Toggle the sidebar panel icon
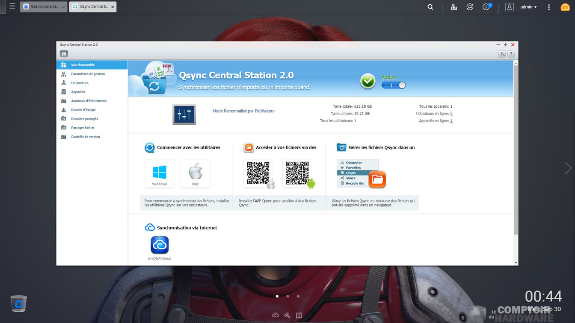This screenshot has width=575, height=323. (64, 54)
